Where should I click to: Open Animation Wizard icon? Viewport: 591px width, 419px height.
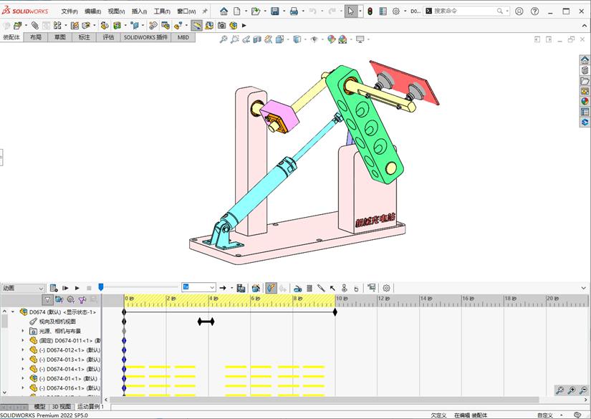256,288
